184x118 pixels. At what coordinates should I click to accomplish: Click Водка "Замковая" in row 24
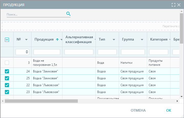point(46,71)
